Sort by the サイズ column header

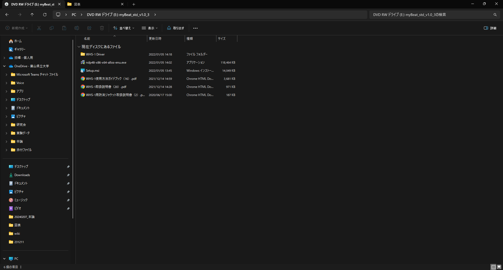click(x=222, y=39)
